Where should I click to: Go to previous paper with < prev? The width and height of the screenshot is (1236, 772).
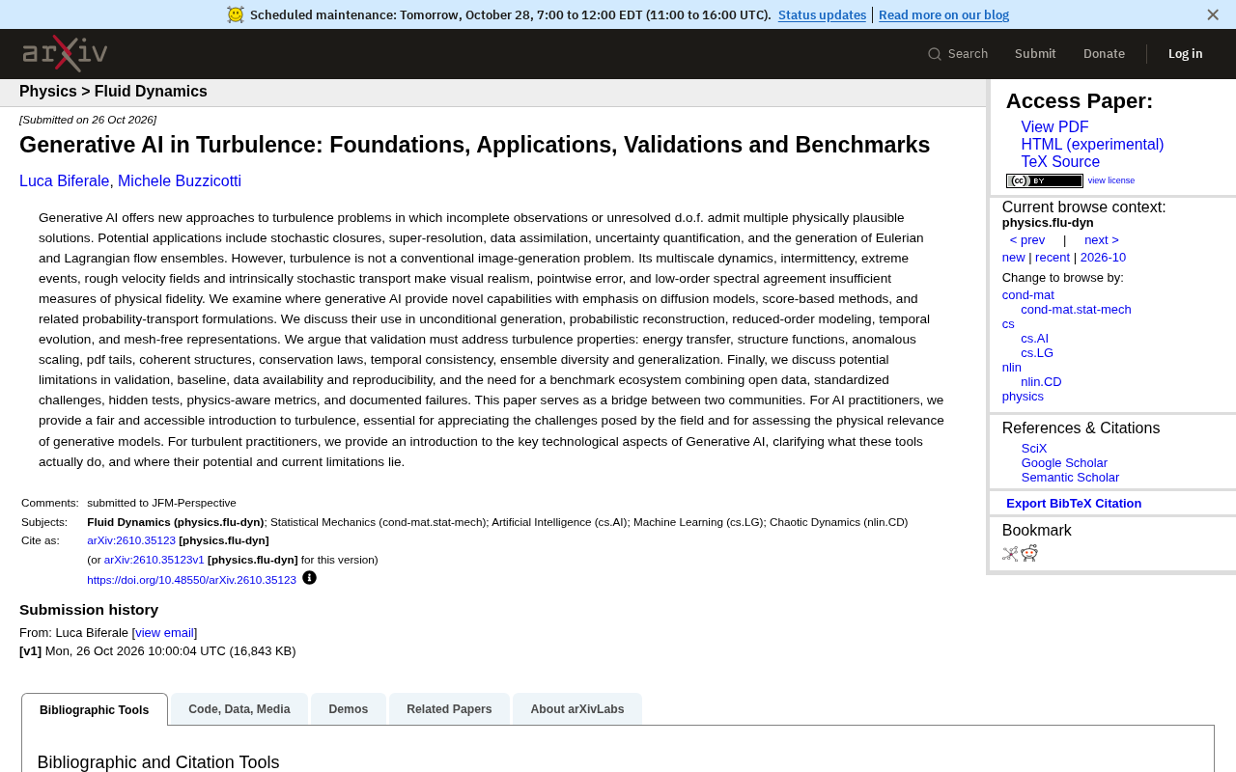click(1027, 240)
